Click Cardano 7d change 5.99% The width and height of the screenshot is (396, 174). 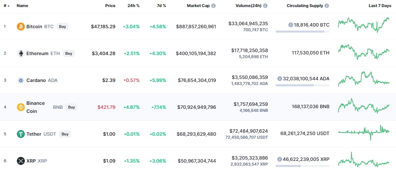[x=158, y=80]
